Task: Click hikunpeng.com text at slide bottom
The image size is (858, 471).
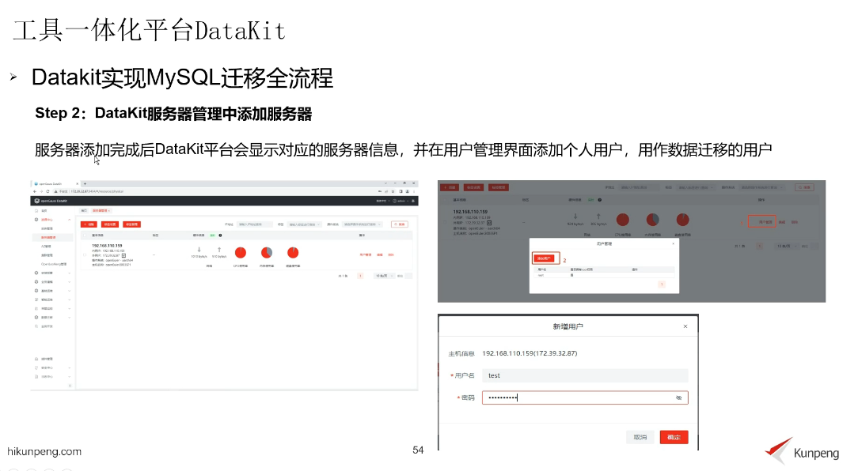Action: point(44,451)
